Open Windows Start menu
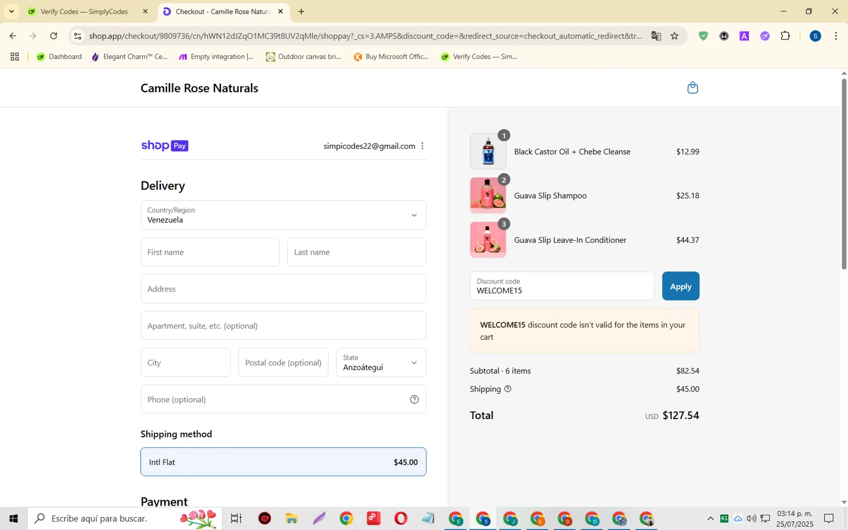The height and width of the screenshot is (530, 848). [x=14, y=518]
